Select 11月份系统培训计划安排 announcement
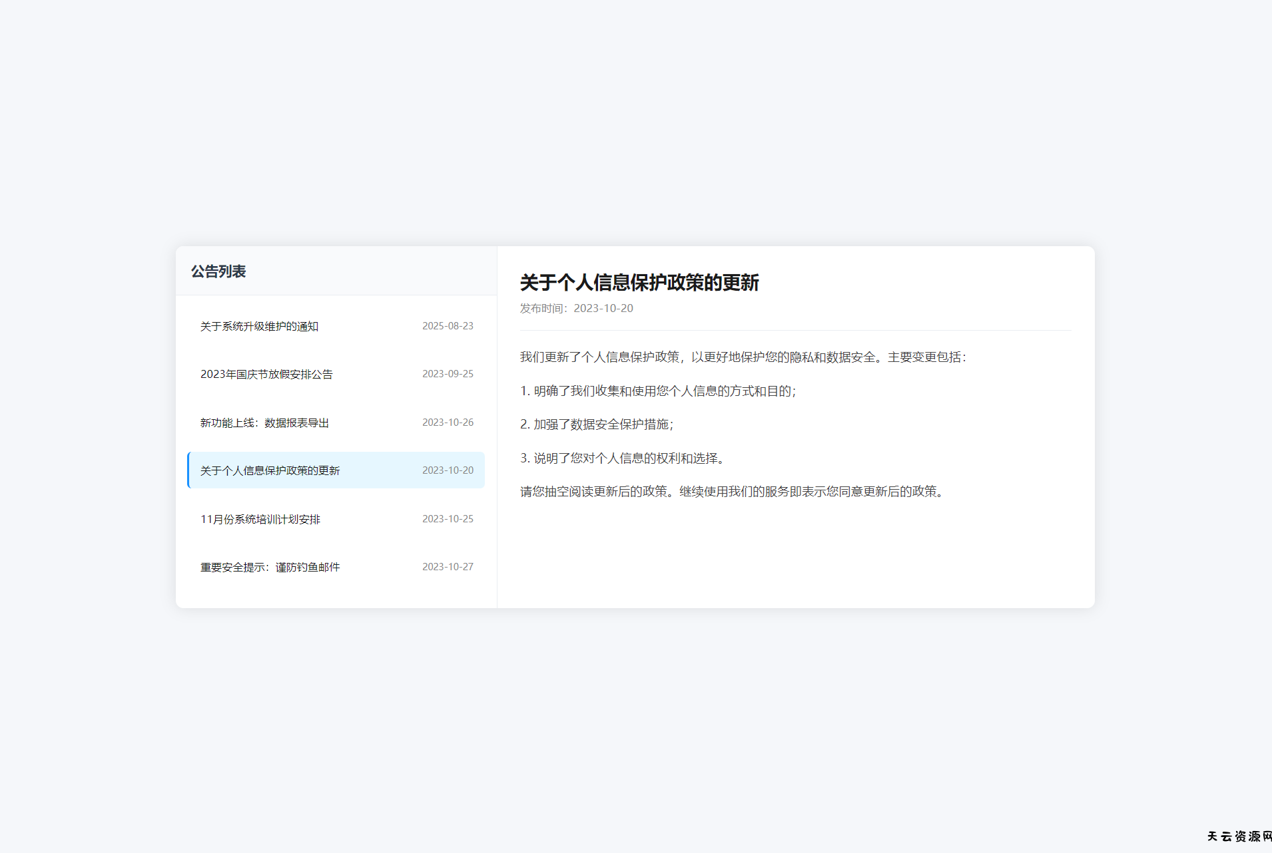The image size is (1272, 853). pos(260,519)
